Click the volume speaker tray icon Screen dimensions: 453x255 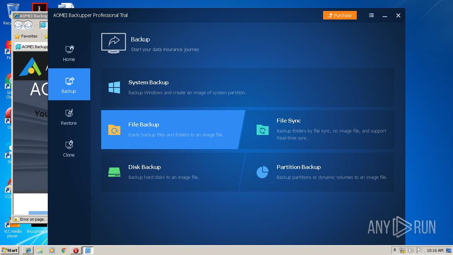click(x=411, y=250)
